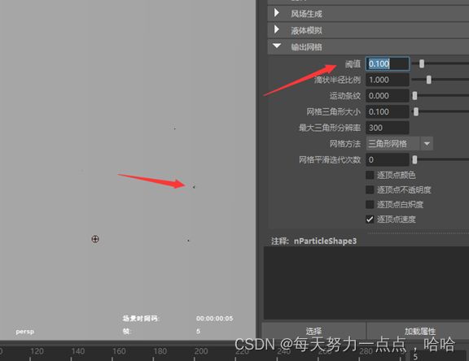Screen dimensions: 469x361
Task: Expand the 液体模拟 section
Action: pos(277,29)
